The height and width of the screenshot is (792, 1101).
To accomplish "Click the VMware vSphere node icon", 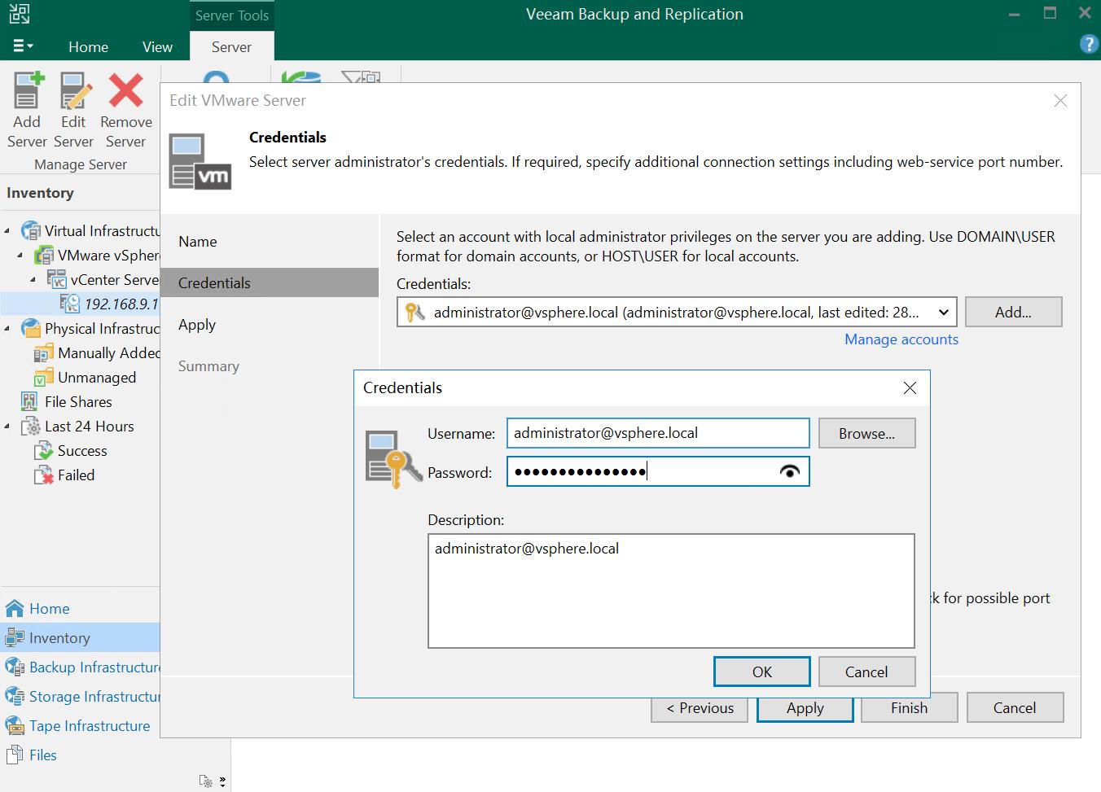I will pos(44,256).
